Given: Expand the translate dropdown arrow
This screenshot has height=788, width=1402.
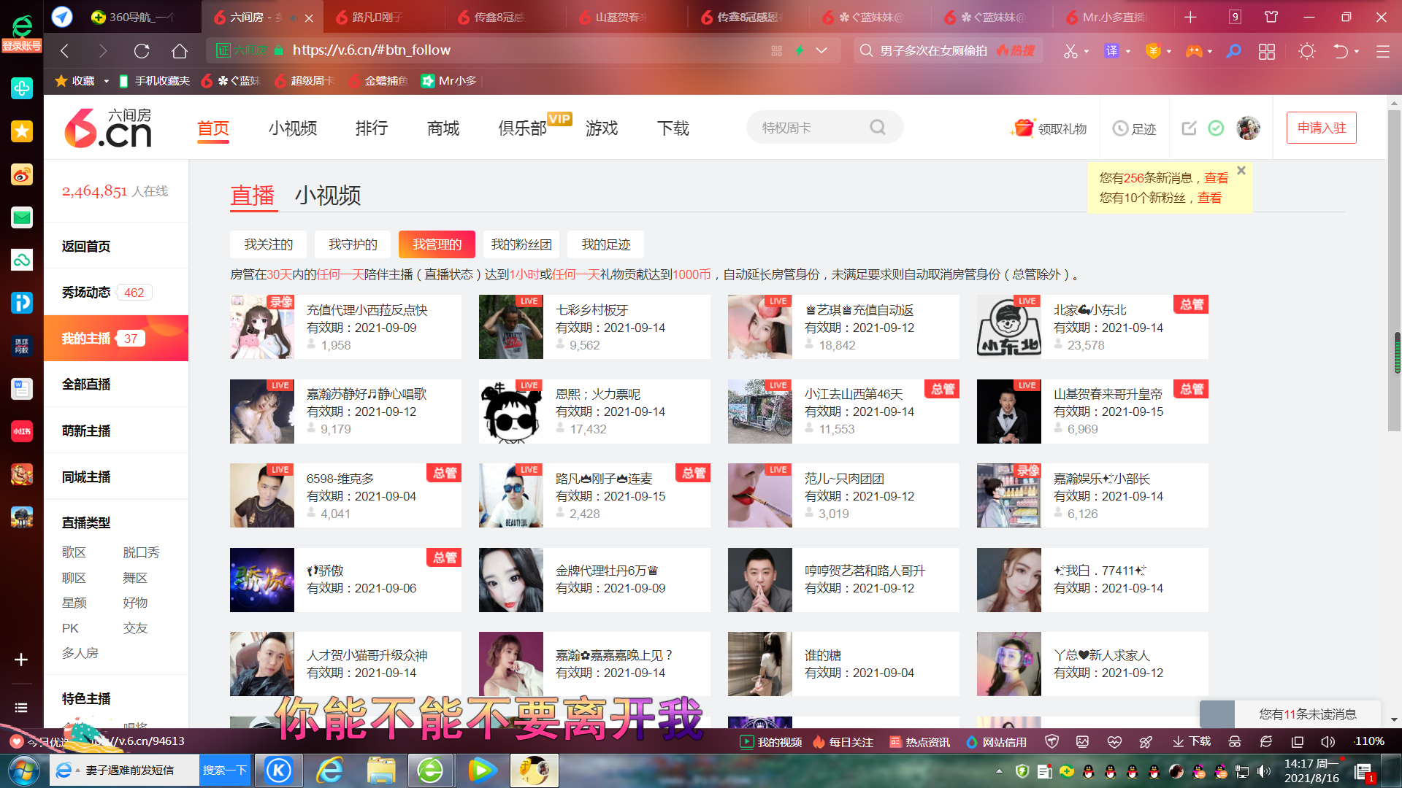Looking at the screenshot, I should [1128, 51].
